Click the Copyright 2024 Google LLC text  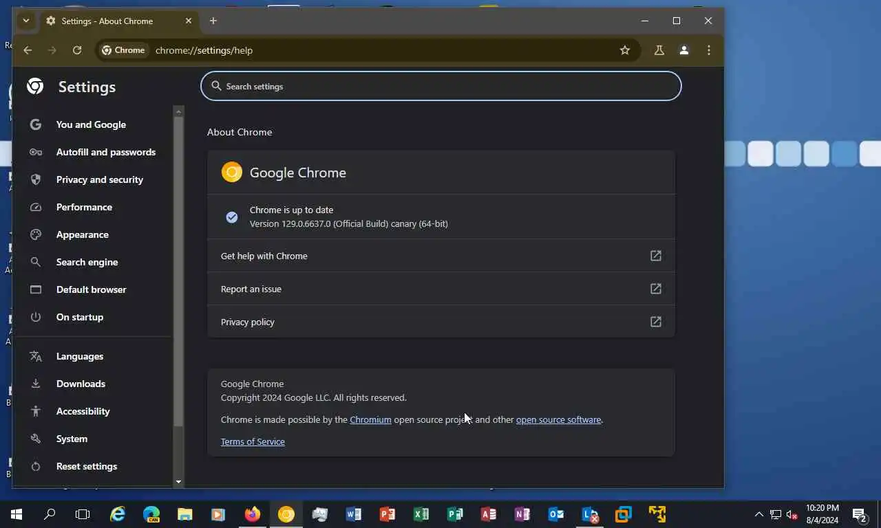pyautogui.click(x=314, y=397)
